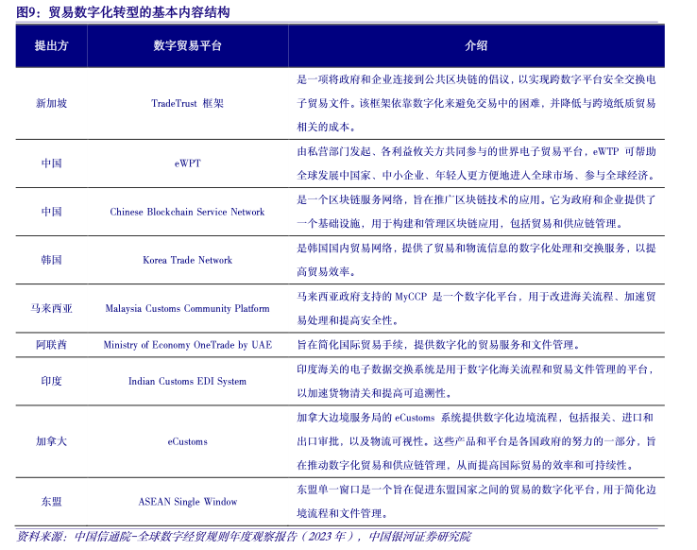This screenshot has height=550, width=697.
Task: Click the 介绍 column header
Action: (476, 45)
